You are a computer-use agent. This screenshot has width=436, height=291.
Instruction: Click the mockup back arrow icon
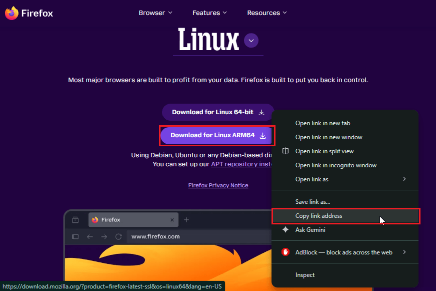(x=89, y=237)
